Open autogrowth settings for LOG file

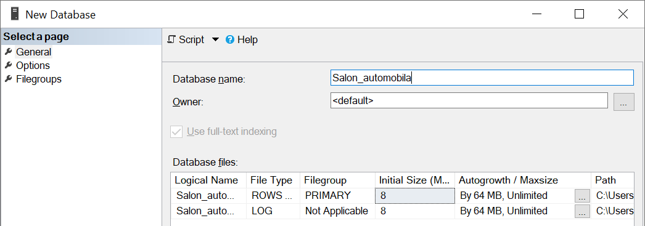(582, 211)
